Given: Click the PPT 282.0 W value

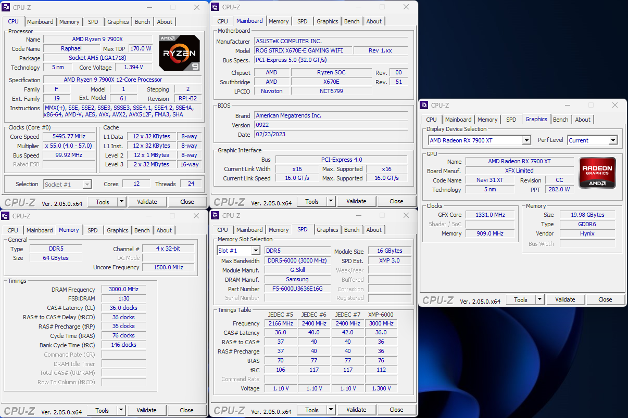Looking at the screenshot, I should coord(559,190).
